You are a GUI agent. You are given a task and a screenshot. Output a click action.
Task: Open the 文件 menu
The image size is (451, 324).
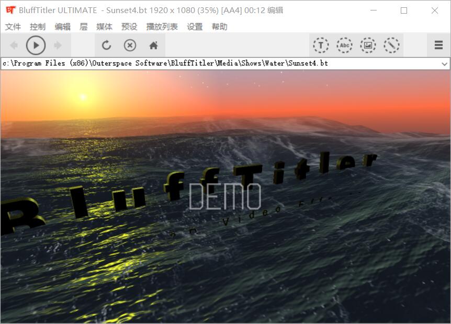tap(13, 27)
